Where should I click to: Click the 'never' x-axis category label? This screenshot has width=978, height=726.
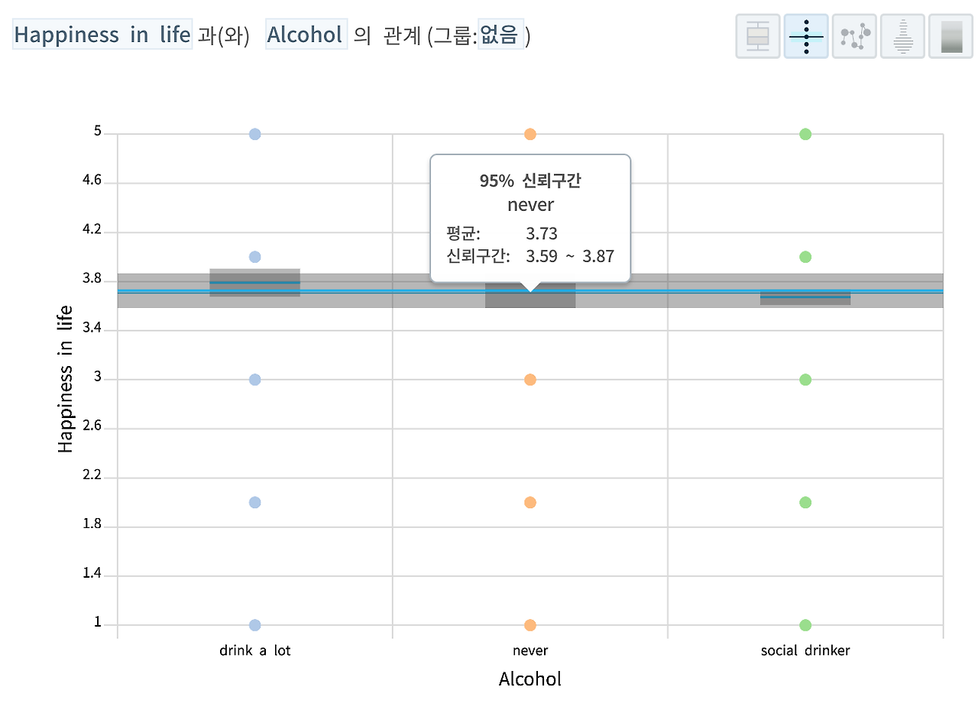530,651
